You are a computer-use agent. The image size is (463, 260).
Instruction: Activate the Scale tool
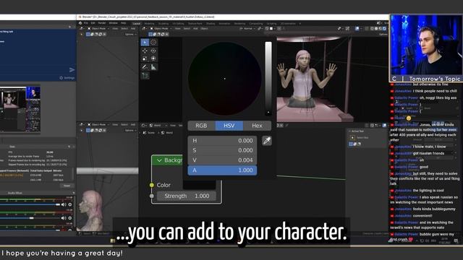[x=145, y=58]
